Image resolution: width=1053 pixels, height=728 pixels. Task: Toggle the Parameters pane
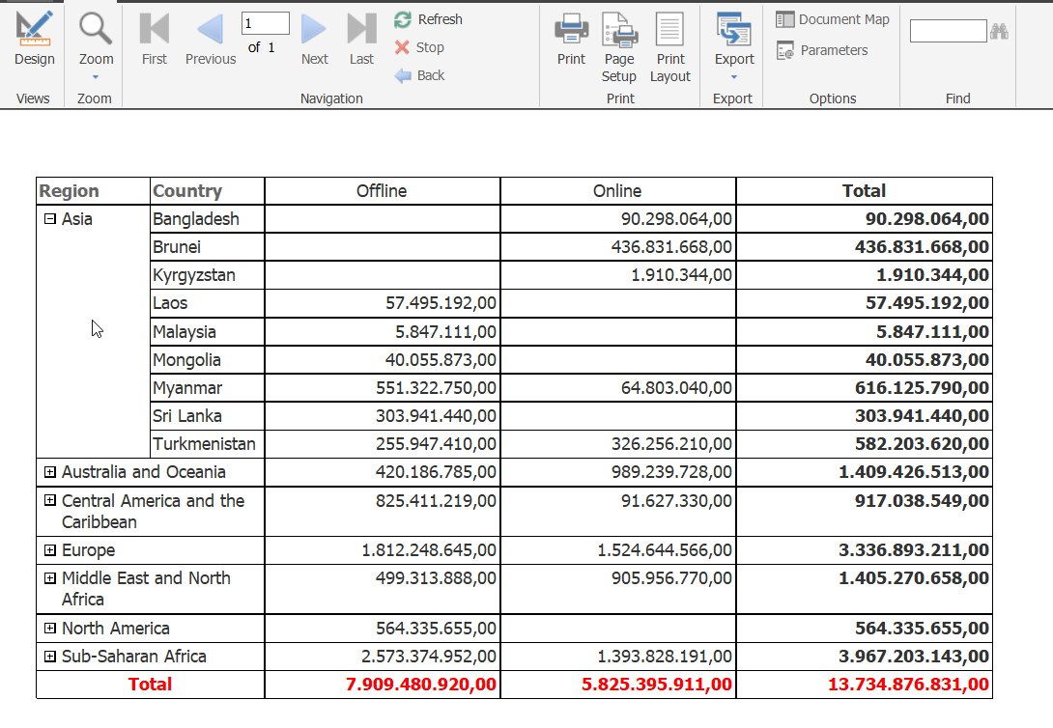(822, 50)
